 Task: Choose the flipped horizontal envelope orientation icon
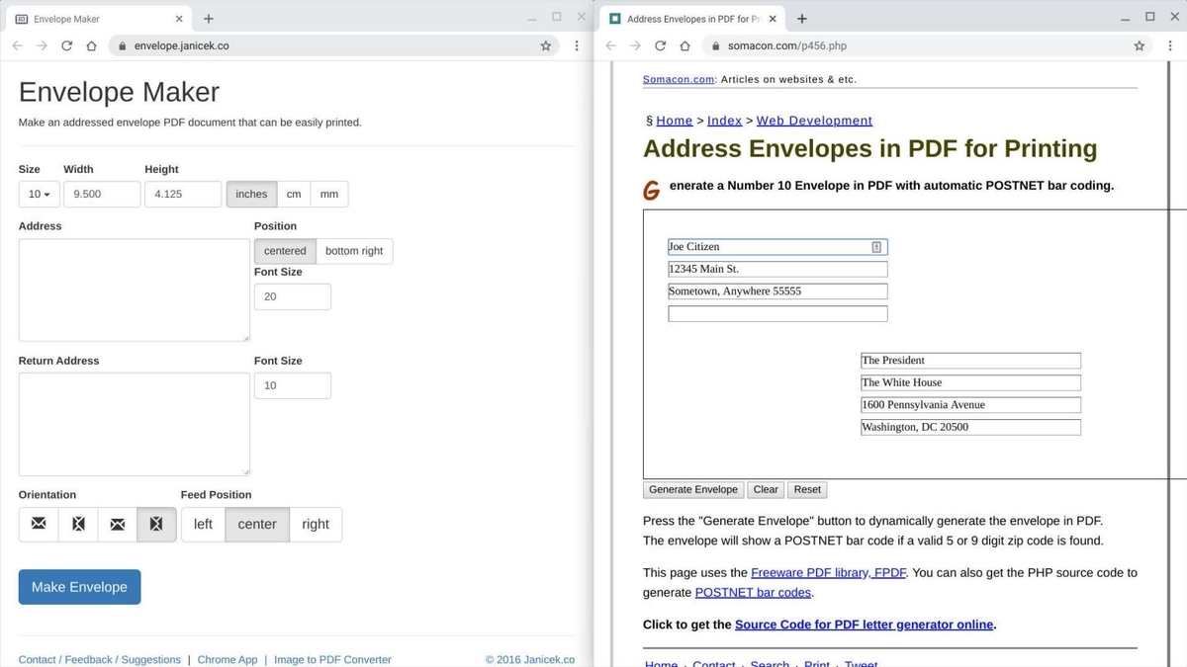pyautogui.click(x=117, y=524)
